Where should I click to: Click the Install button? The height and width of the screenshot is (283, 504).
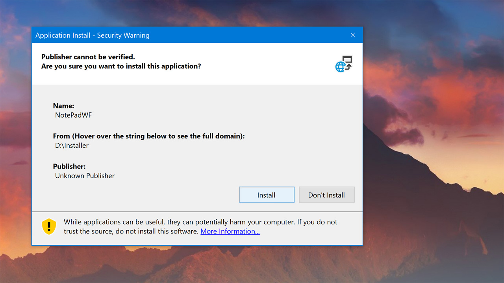267,195
